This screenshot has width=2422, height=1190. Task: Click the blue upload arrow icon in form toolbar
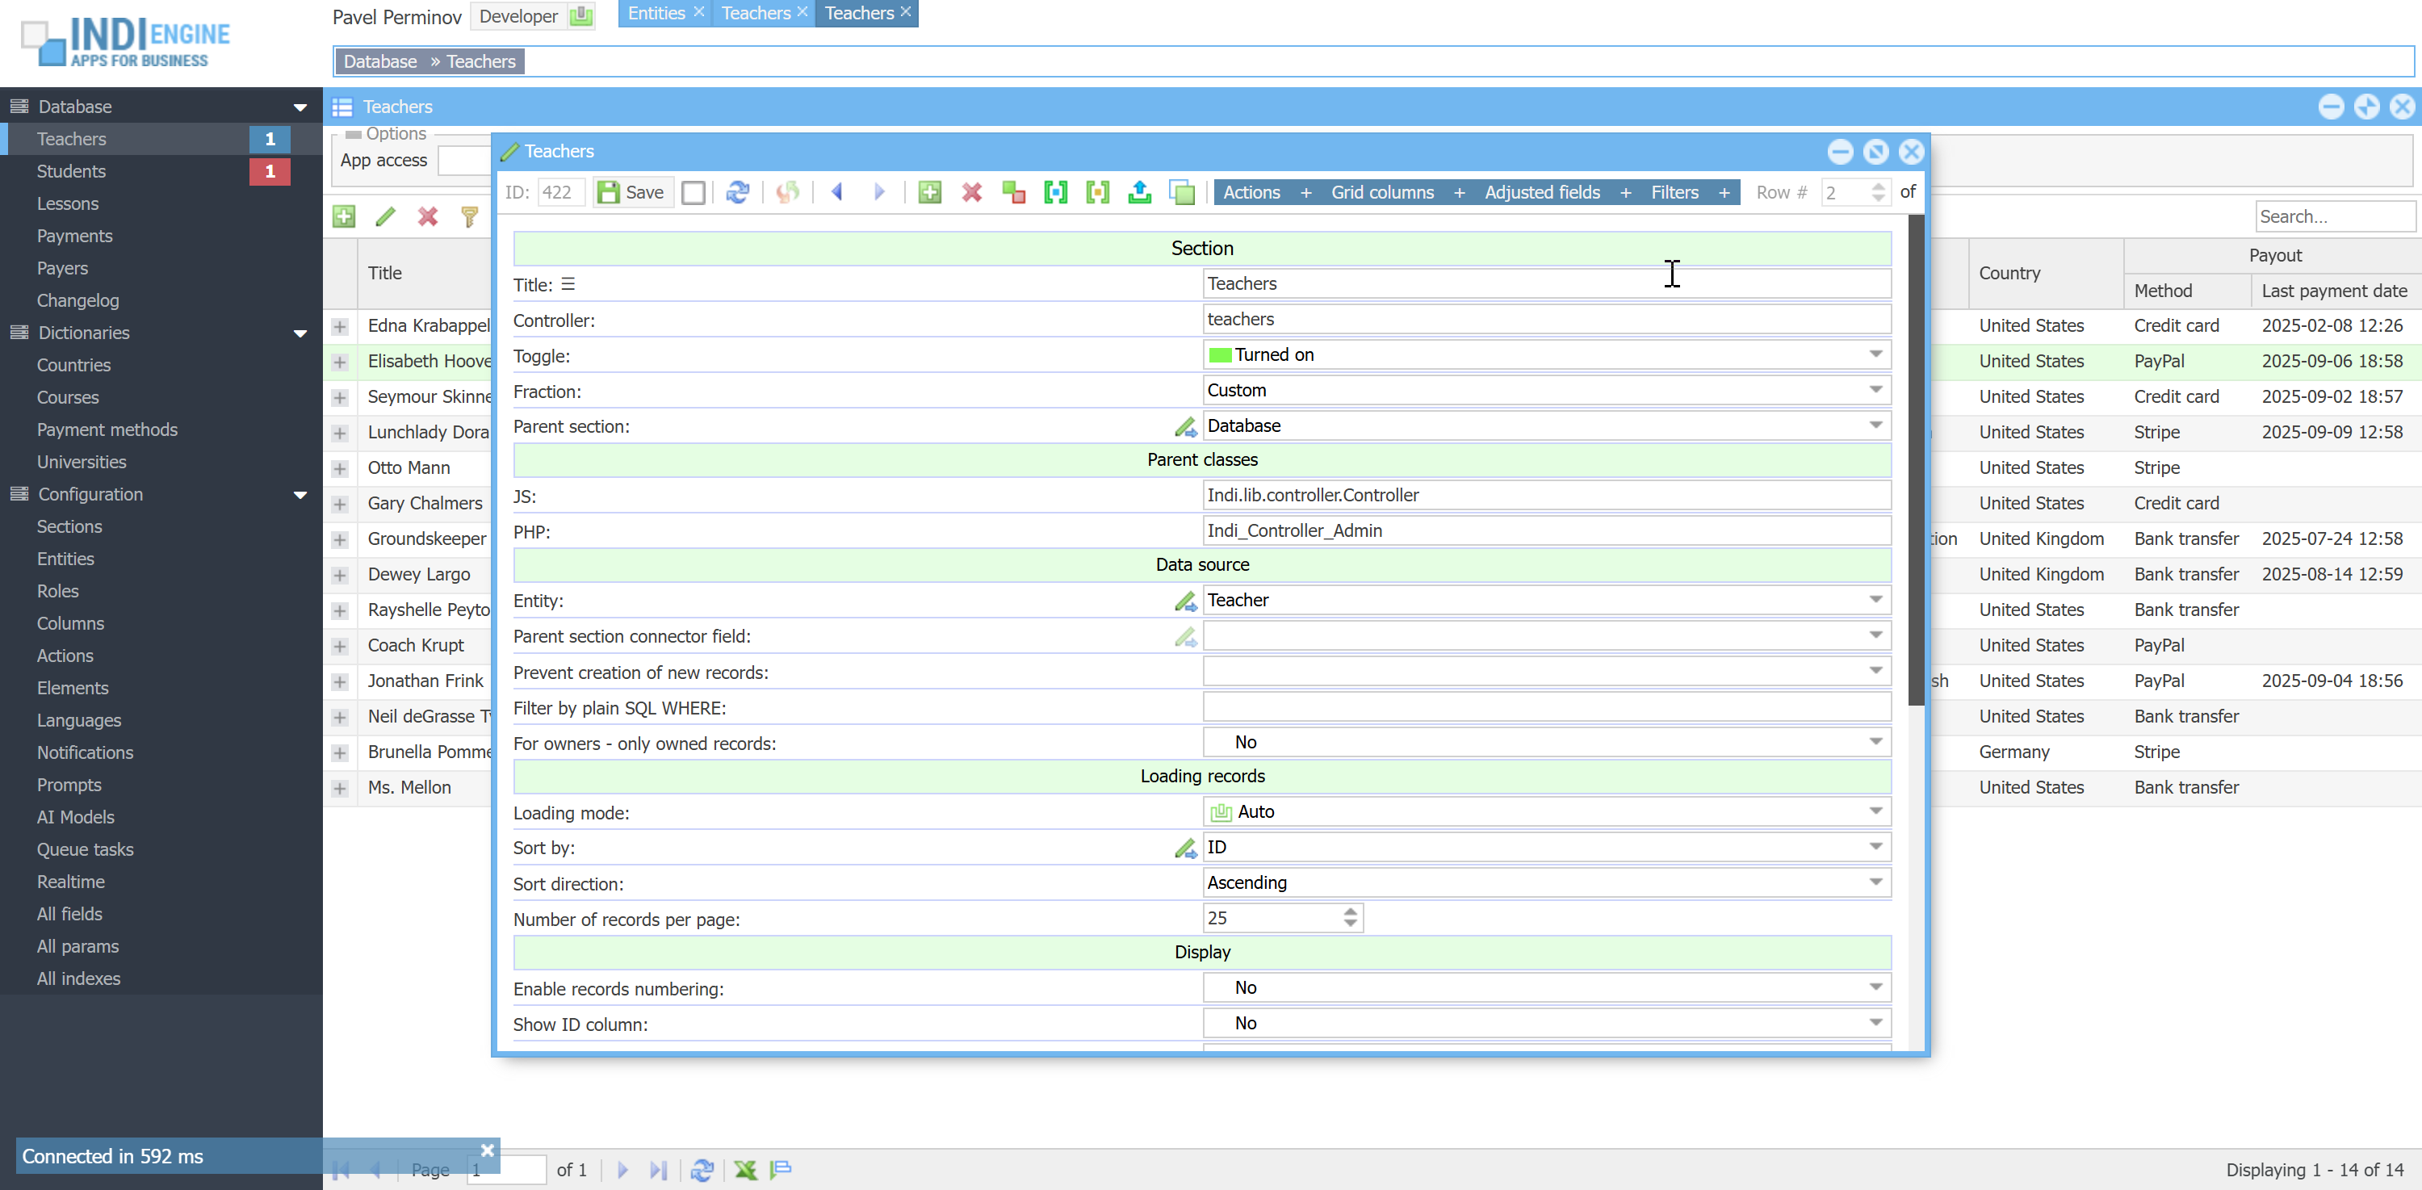click(1138, 192)
